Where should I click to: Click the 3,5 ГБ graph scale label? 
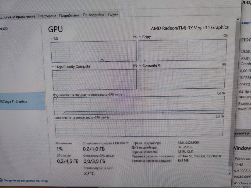220,116
